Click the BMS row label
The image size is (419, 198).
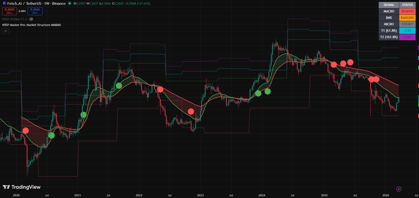(389, 17)
